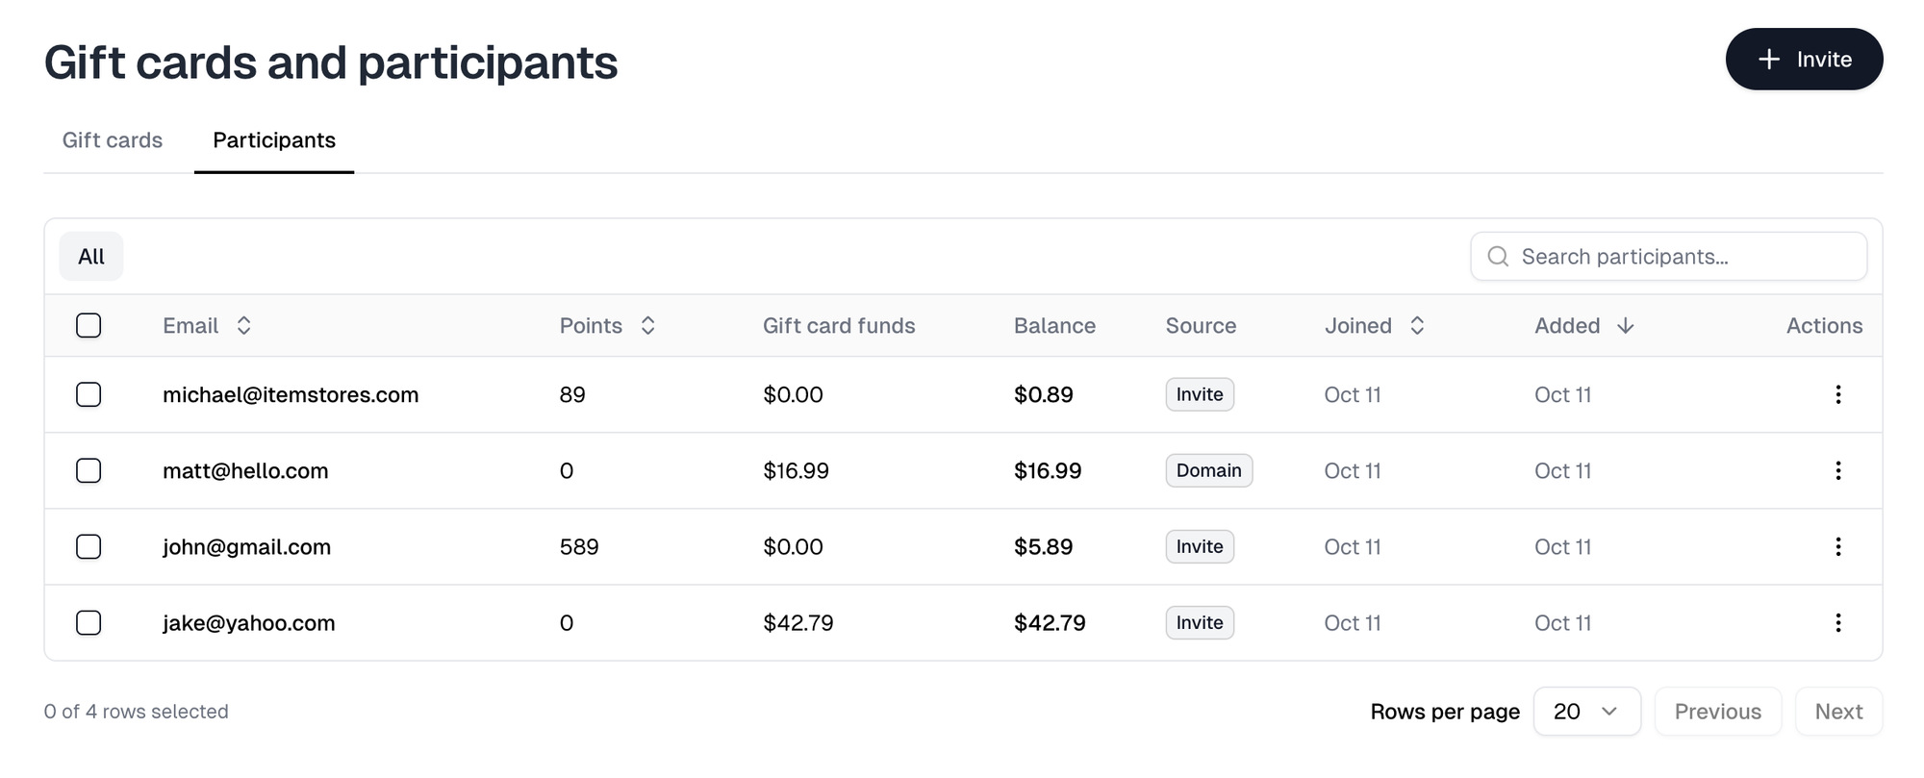Go to the Next page

1838,712
